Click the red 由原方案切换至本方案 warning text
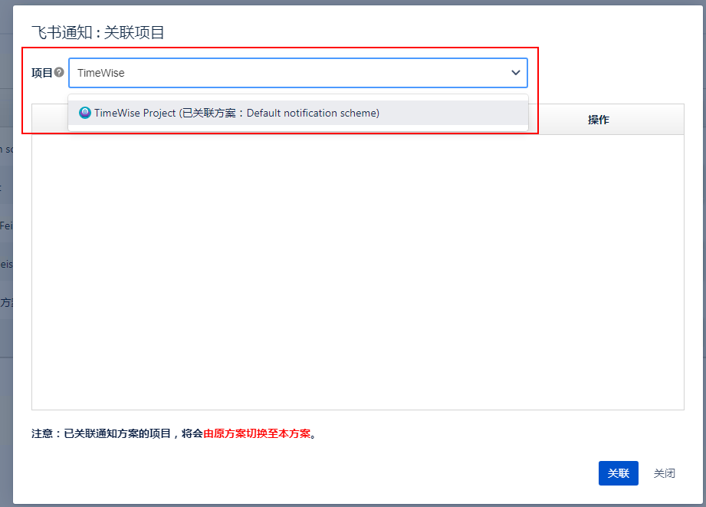The width and height of the screenshot is (706, 507). [257, 433]
